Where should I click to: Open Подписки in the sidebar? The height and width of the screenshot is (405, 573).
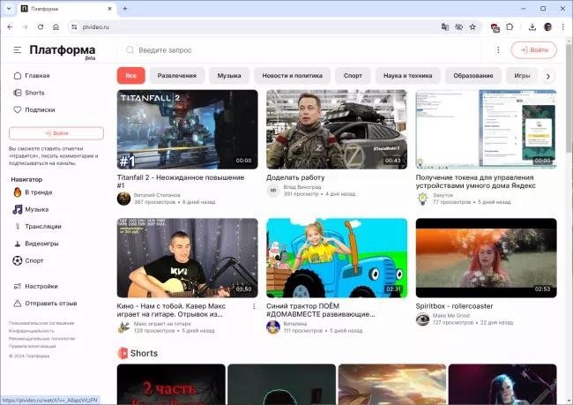40,110
